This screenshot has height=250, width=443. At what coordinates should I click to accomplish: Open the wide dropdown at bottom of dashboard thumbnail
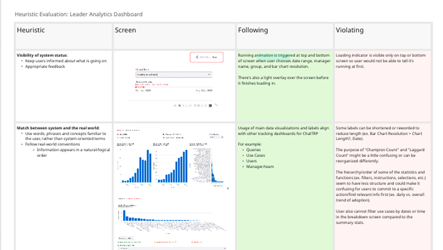pyautogui.click(x=172, y=248)
